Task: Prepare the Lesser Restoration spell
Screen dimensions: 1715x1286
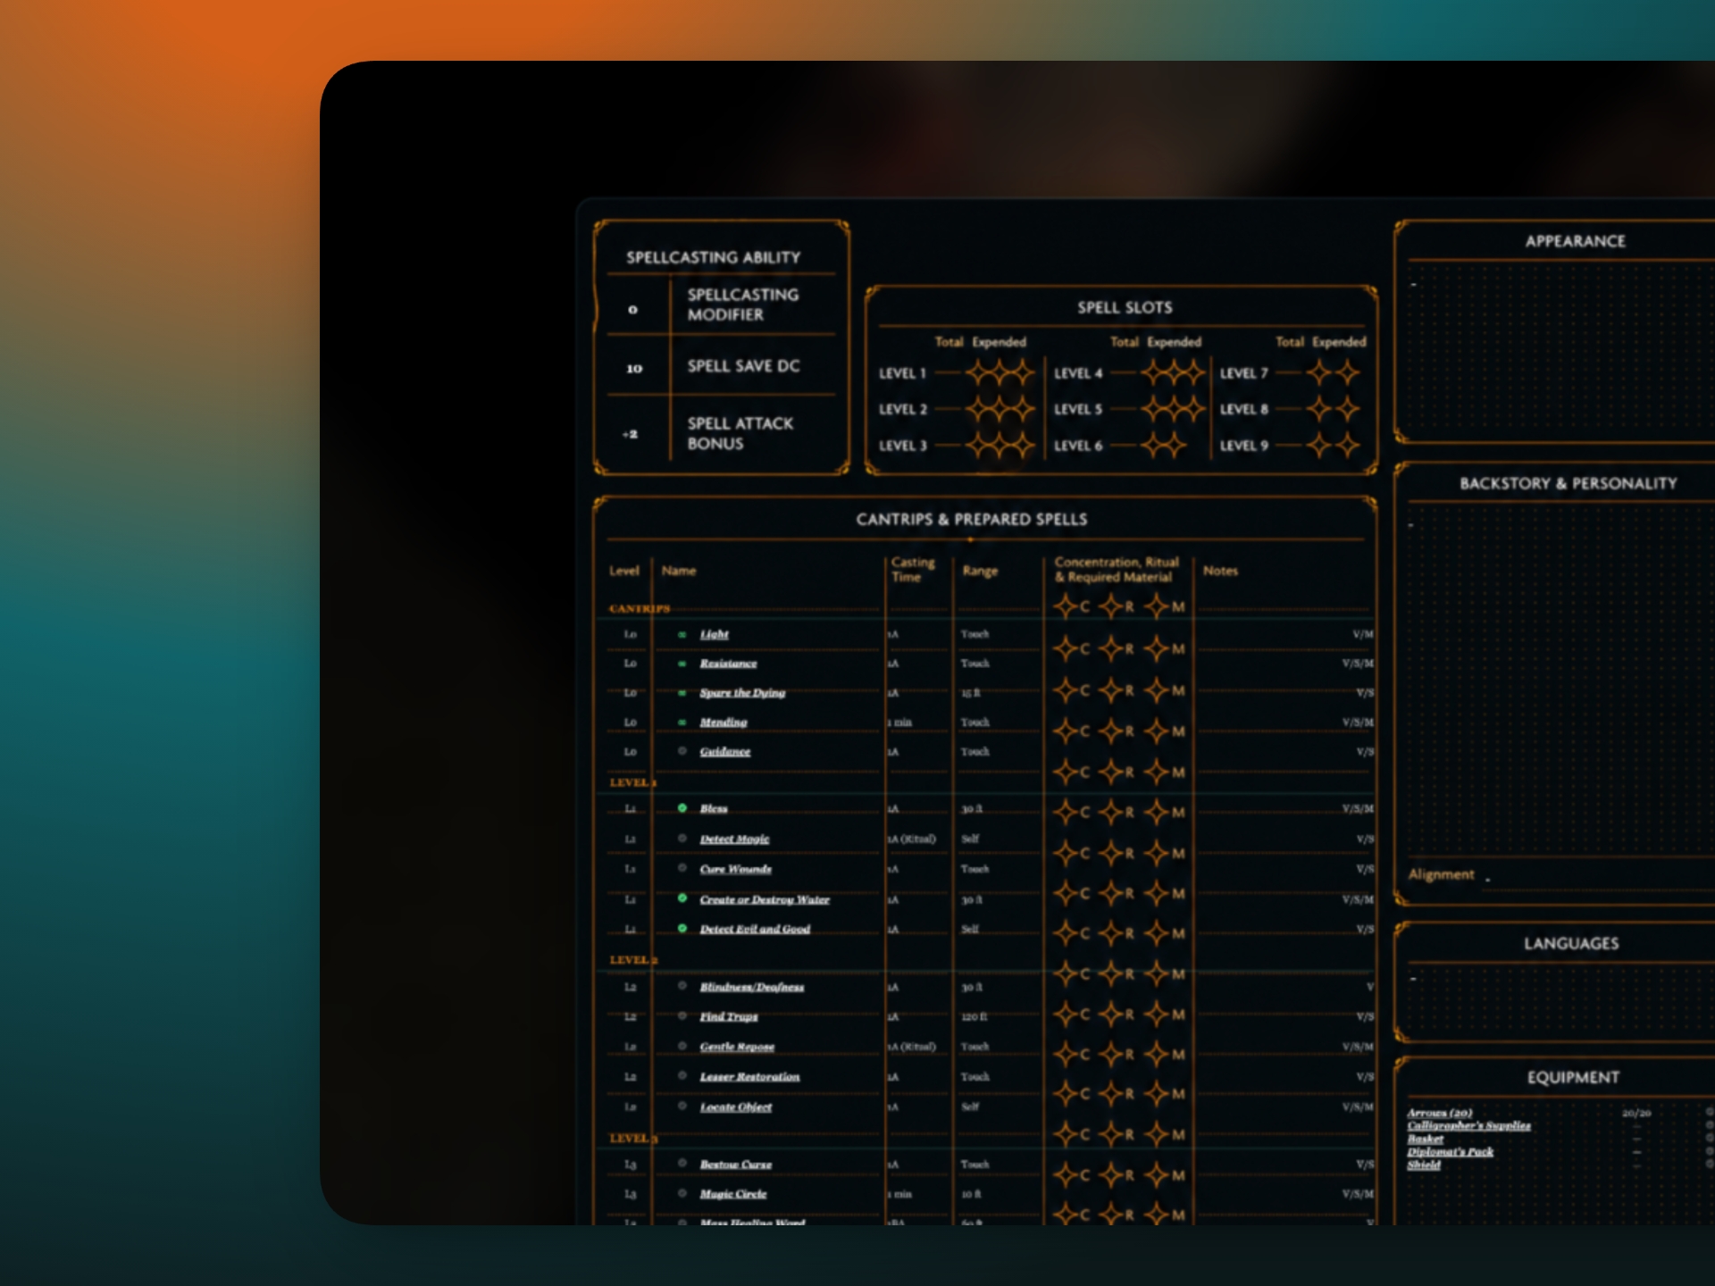Action: point(682,1076)
